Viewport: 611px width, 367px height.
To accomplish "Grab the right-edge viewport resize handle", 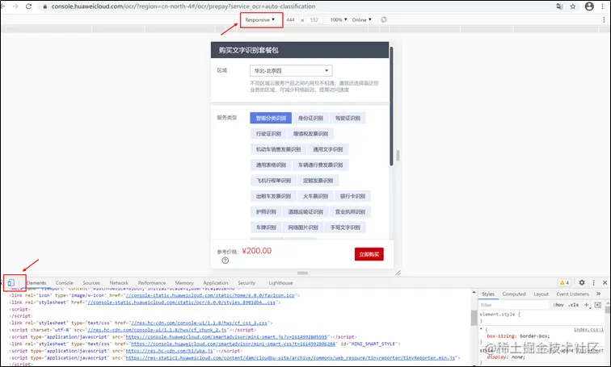I will 398,156.
